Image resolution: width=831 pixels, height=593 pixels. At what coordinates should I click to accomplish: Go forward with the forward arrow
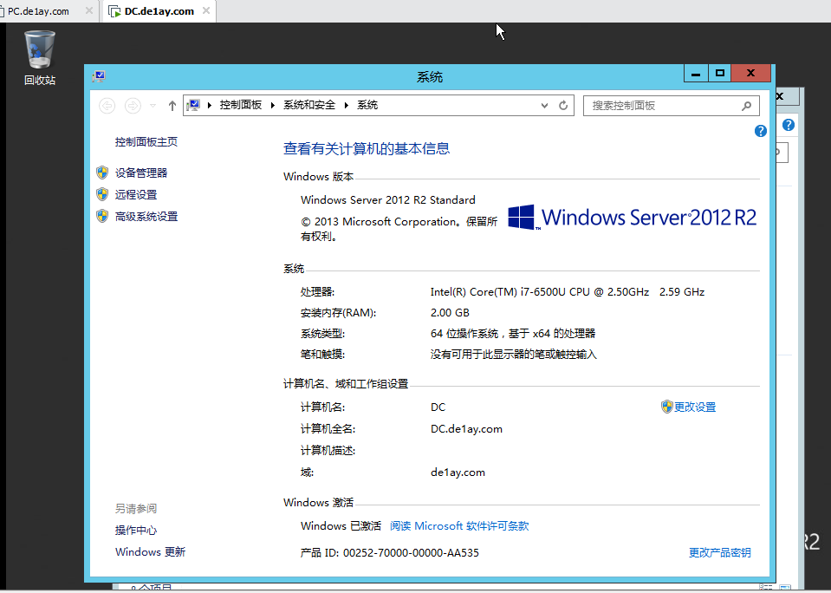click(133, 106)
